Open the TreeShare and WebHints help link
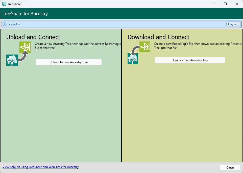Screen dimensions: 243x173 (x=41, y=167)
